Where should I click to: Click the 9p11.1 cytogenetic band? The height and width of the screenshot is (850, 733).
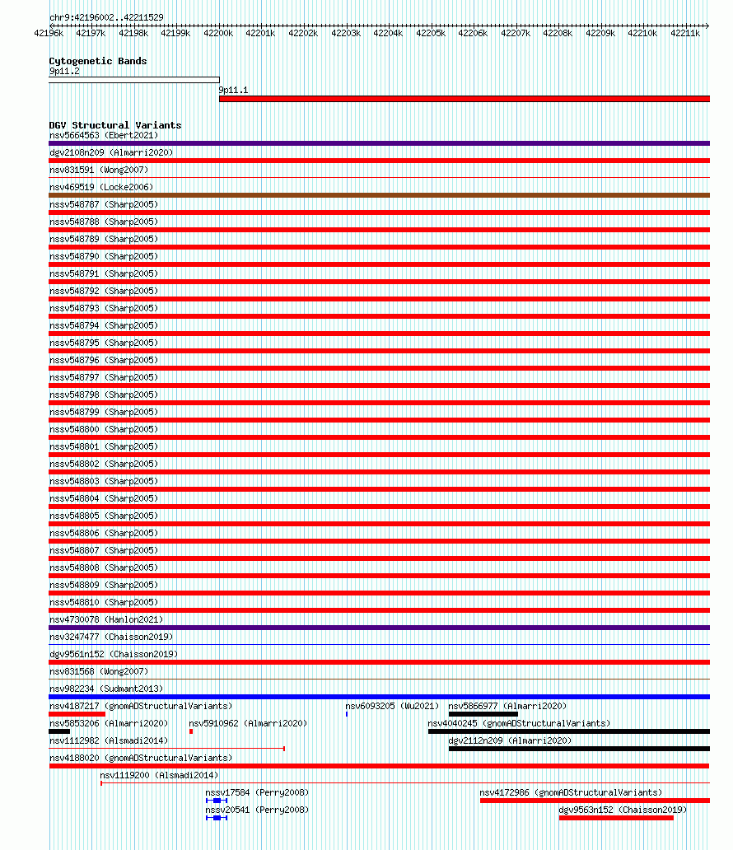click(465, 99)
